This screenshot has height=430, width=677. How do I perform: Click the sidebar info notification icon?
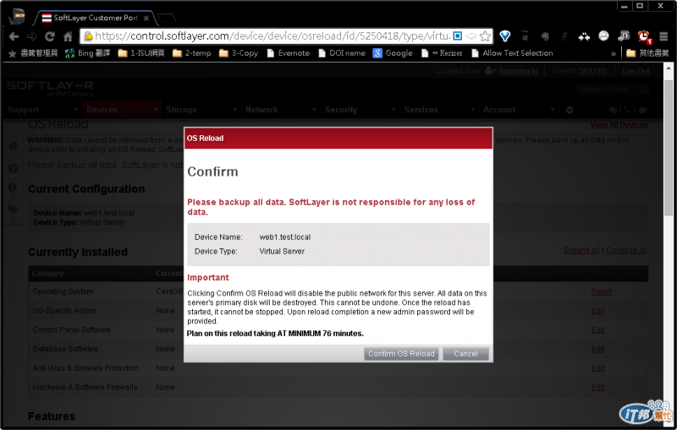[x=13, y=188]
